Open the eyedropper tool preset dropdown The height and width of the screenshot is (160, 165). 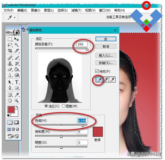[15, 18]
